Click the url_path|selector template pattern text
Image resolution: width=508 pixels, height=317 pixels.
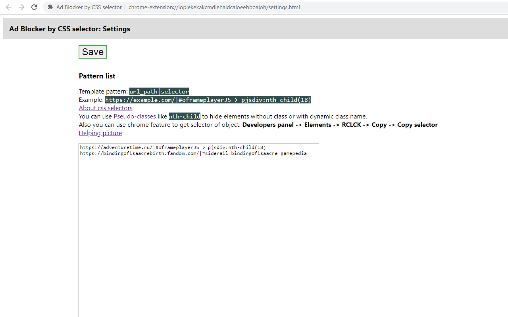click(159, 91)
